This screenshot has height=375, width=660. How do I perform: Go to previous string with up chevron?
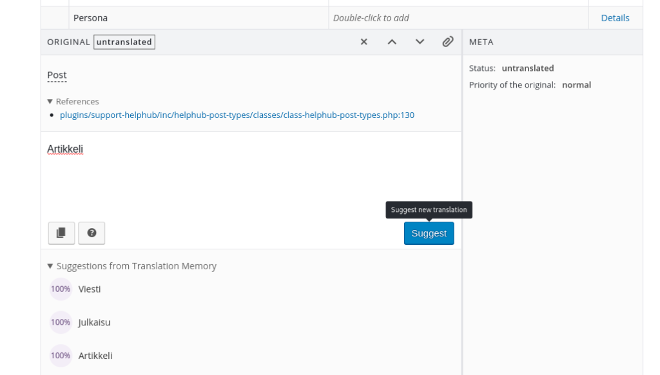[x=392, y=42]
